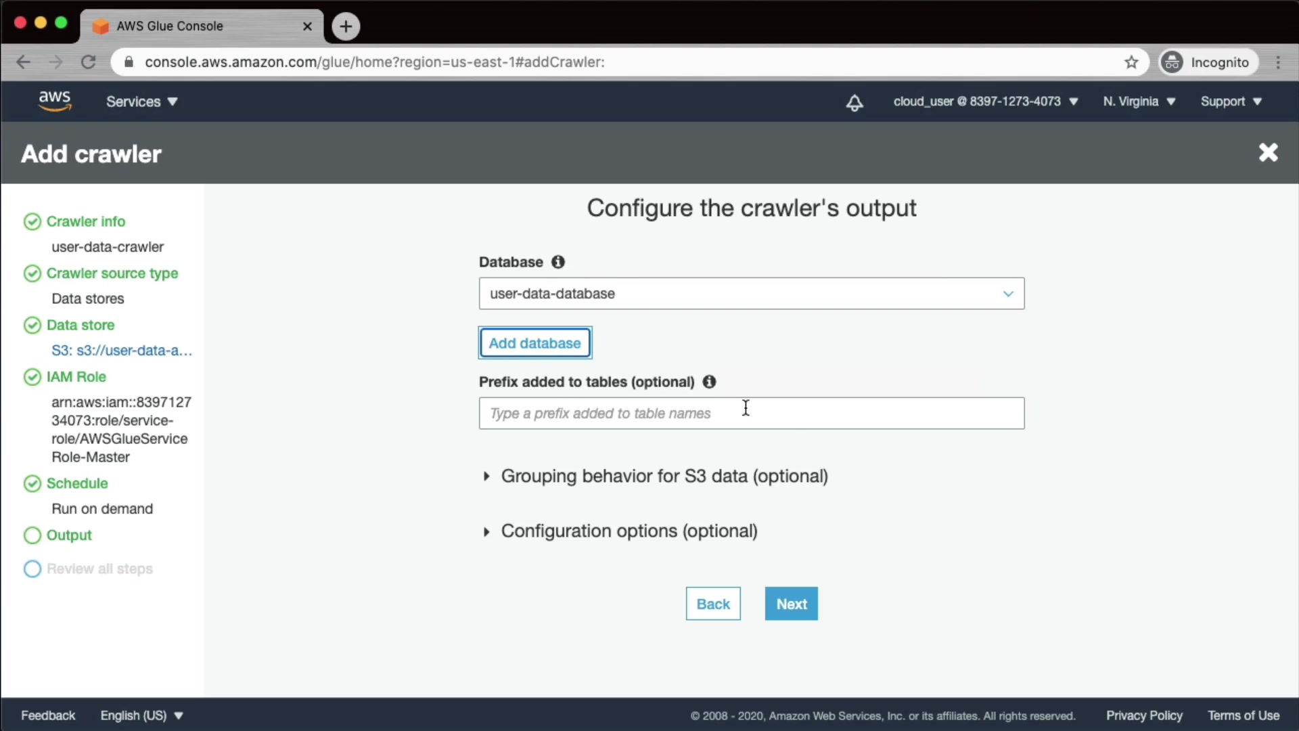Open a new browser tab with plus
Viewport: 1299px width, 731px height.
click(x=346, y=26)
